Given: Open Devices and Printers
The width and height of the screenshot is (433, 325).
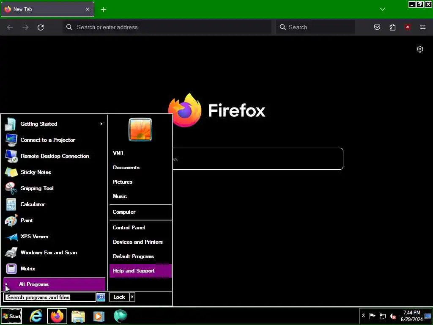Looking at the screenshot, I should (140, 242).
